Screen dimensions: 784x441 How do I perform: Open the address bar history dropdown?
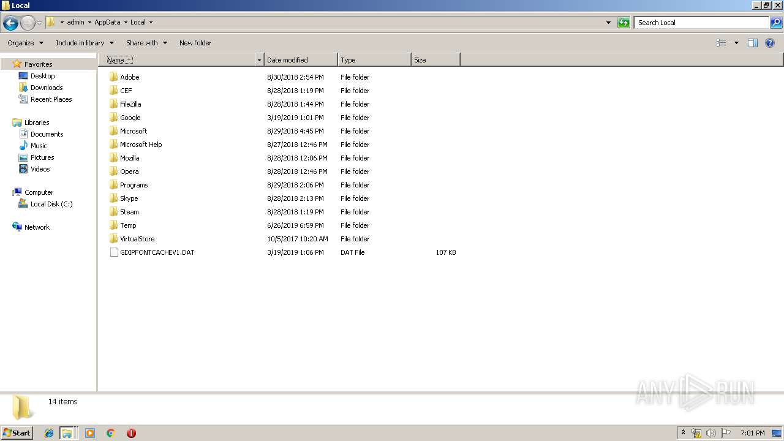pyautogui.click(x=608, y=23)
